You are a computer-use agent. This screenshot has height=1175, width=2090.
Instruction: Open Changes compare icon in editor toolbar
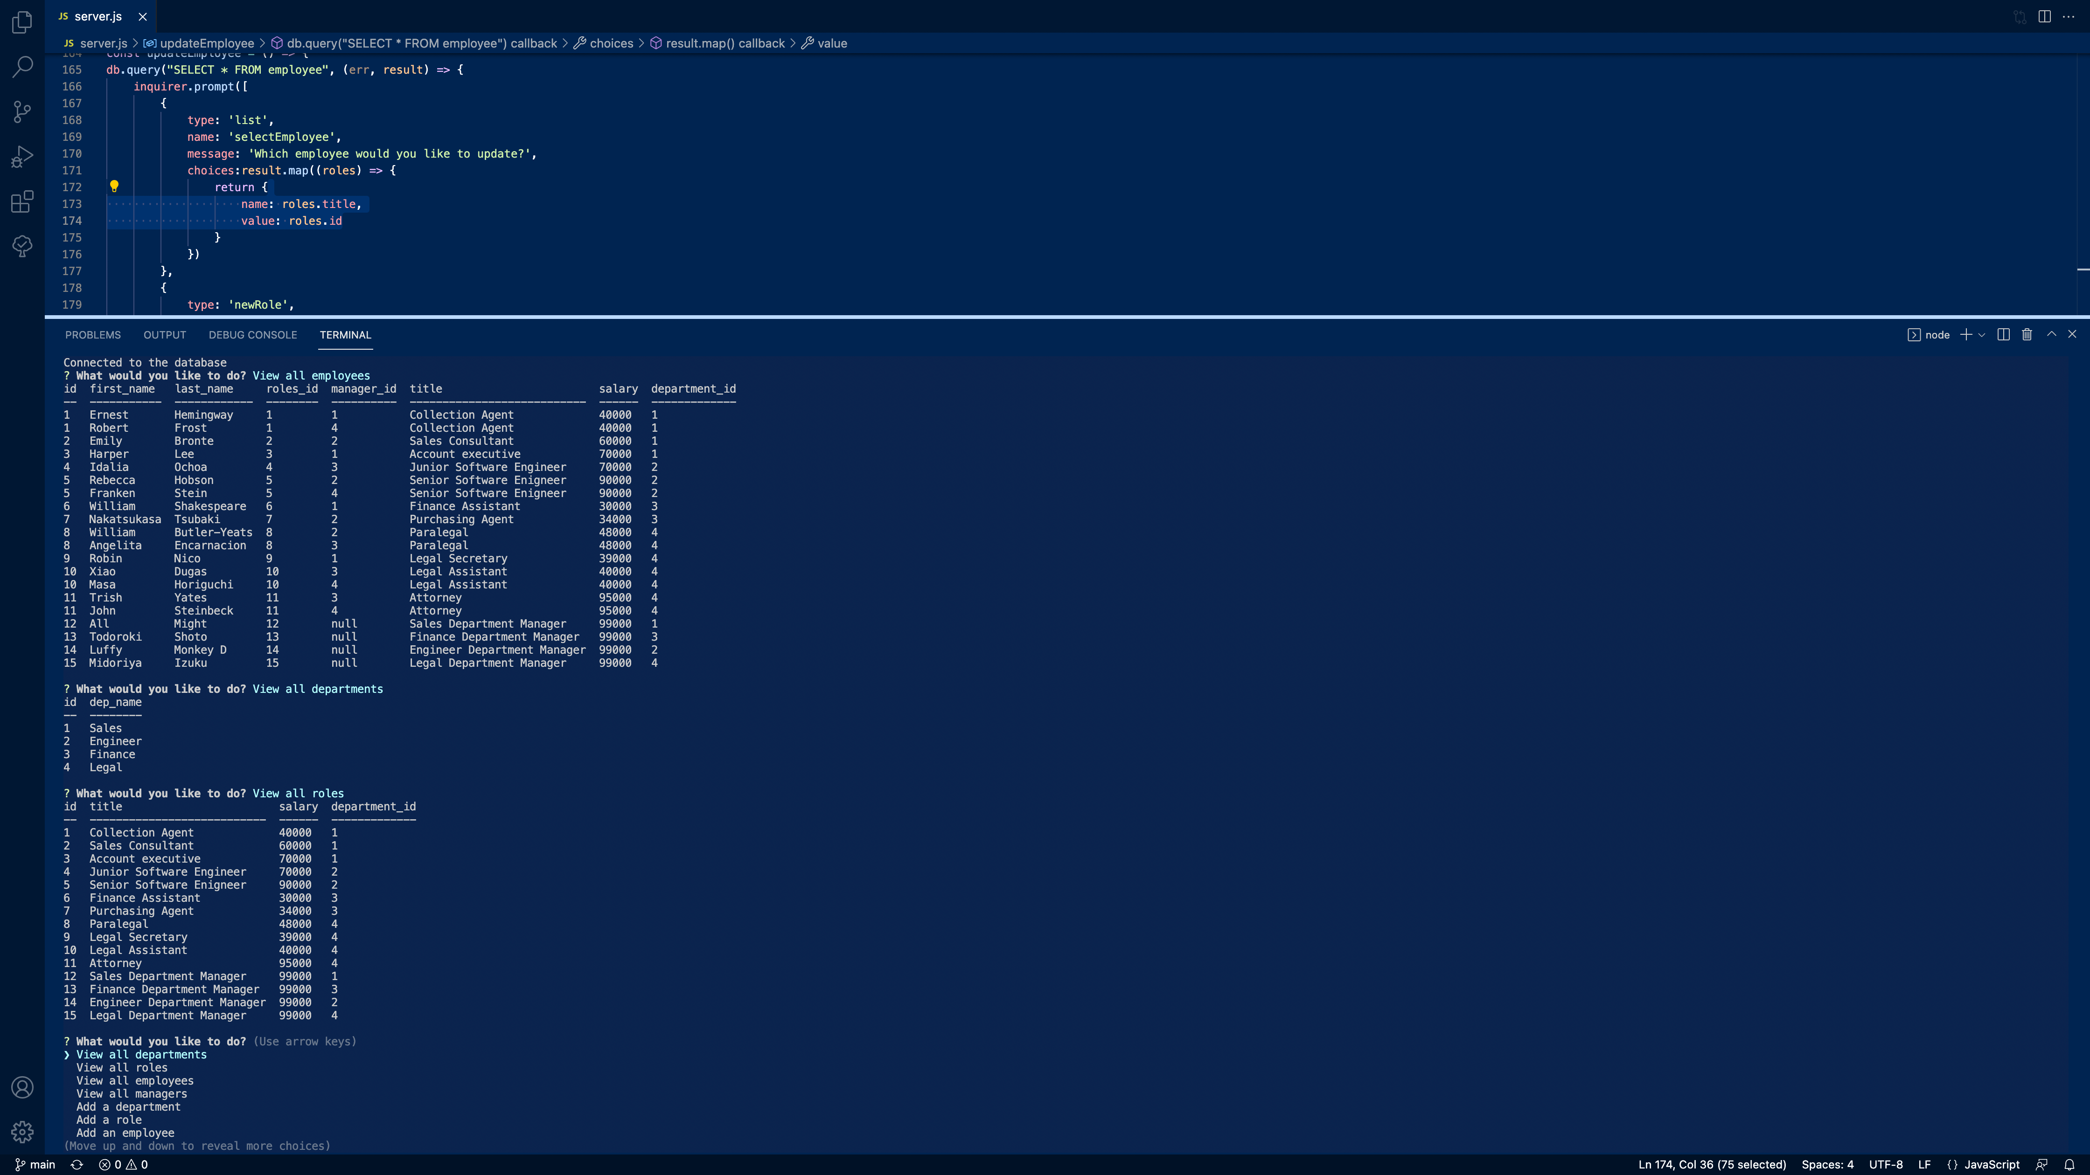2020,16
